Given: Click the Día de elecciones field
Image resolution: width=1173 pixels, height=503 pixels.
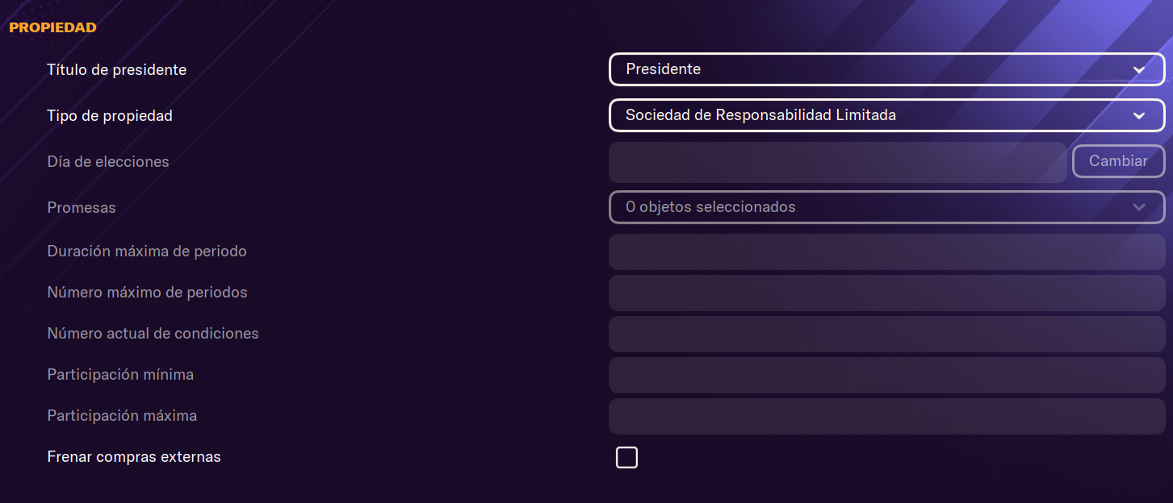Looking at the screenshot, I should tap(837, 162).
